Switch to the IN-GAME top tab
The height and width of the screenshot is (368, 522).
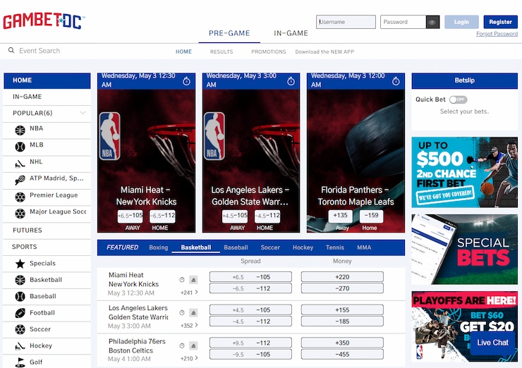pos(291,33)
